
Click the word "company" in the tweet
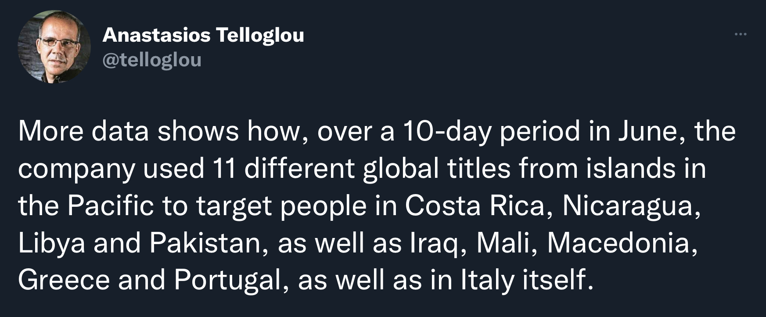tap(76, 169)
